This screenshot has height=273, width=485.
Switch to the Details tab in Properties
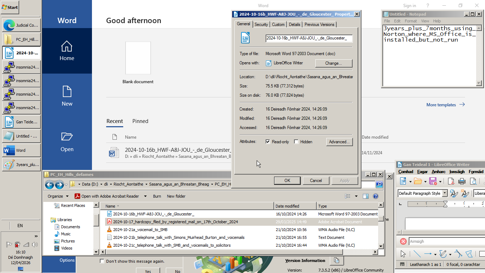pyautogui.click(x=294, y=25)
